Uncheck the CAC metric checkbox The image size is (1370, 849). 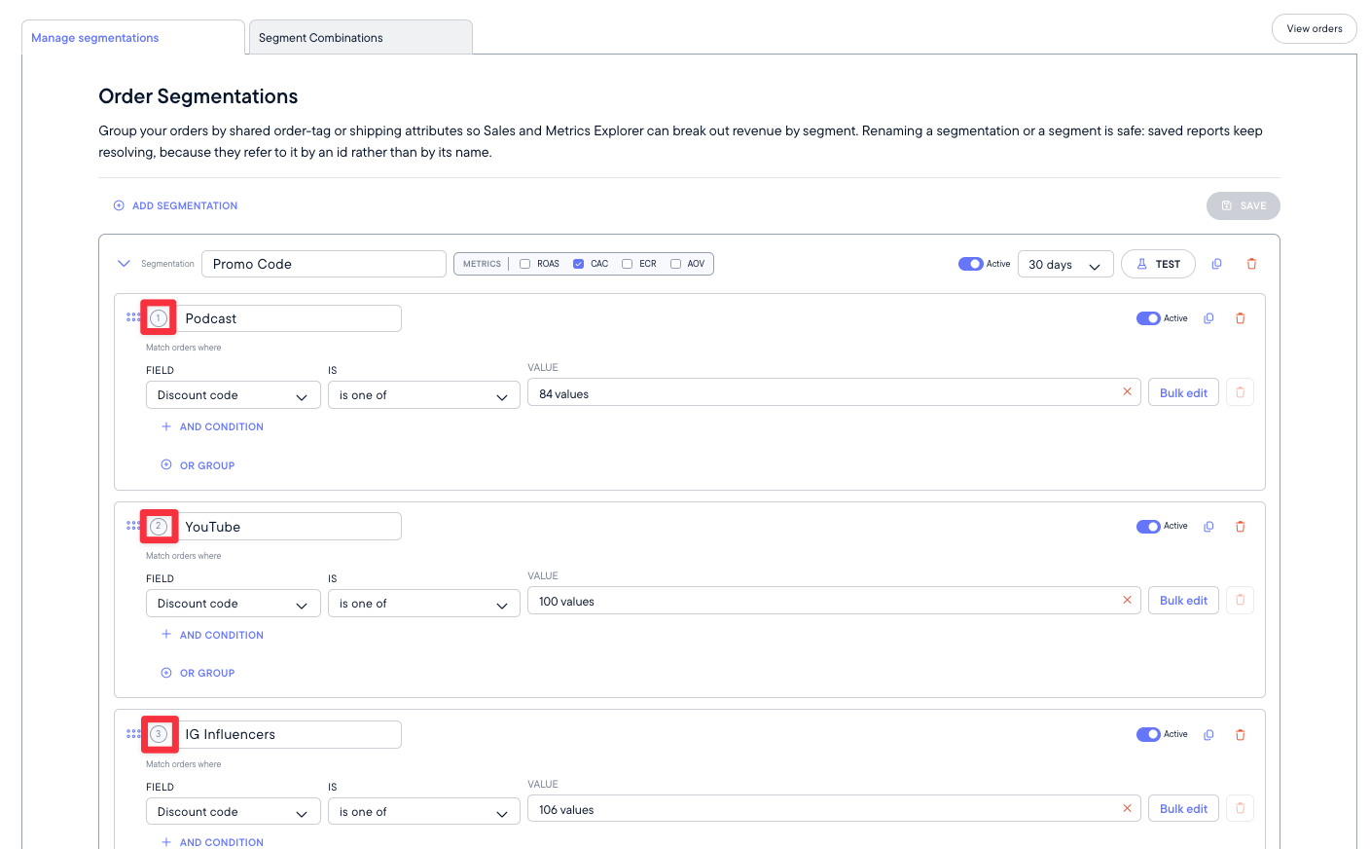[578, 264]
